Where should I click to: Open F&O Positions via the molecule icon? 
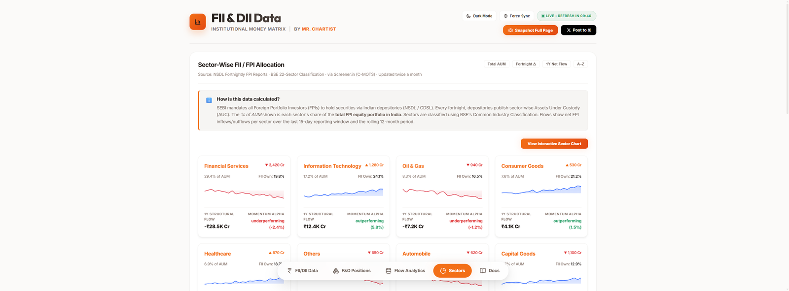point(336,270)
